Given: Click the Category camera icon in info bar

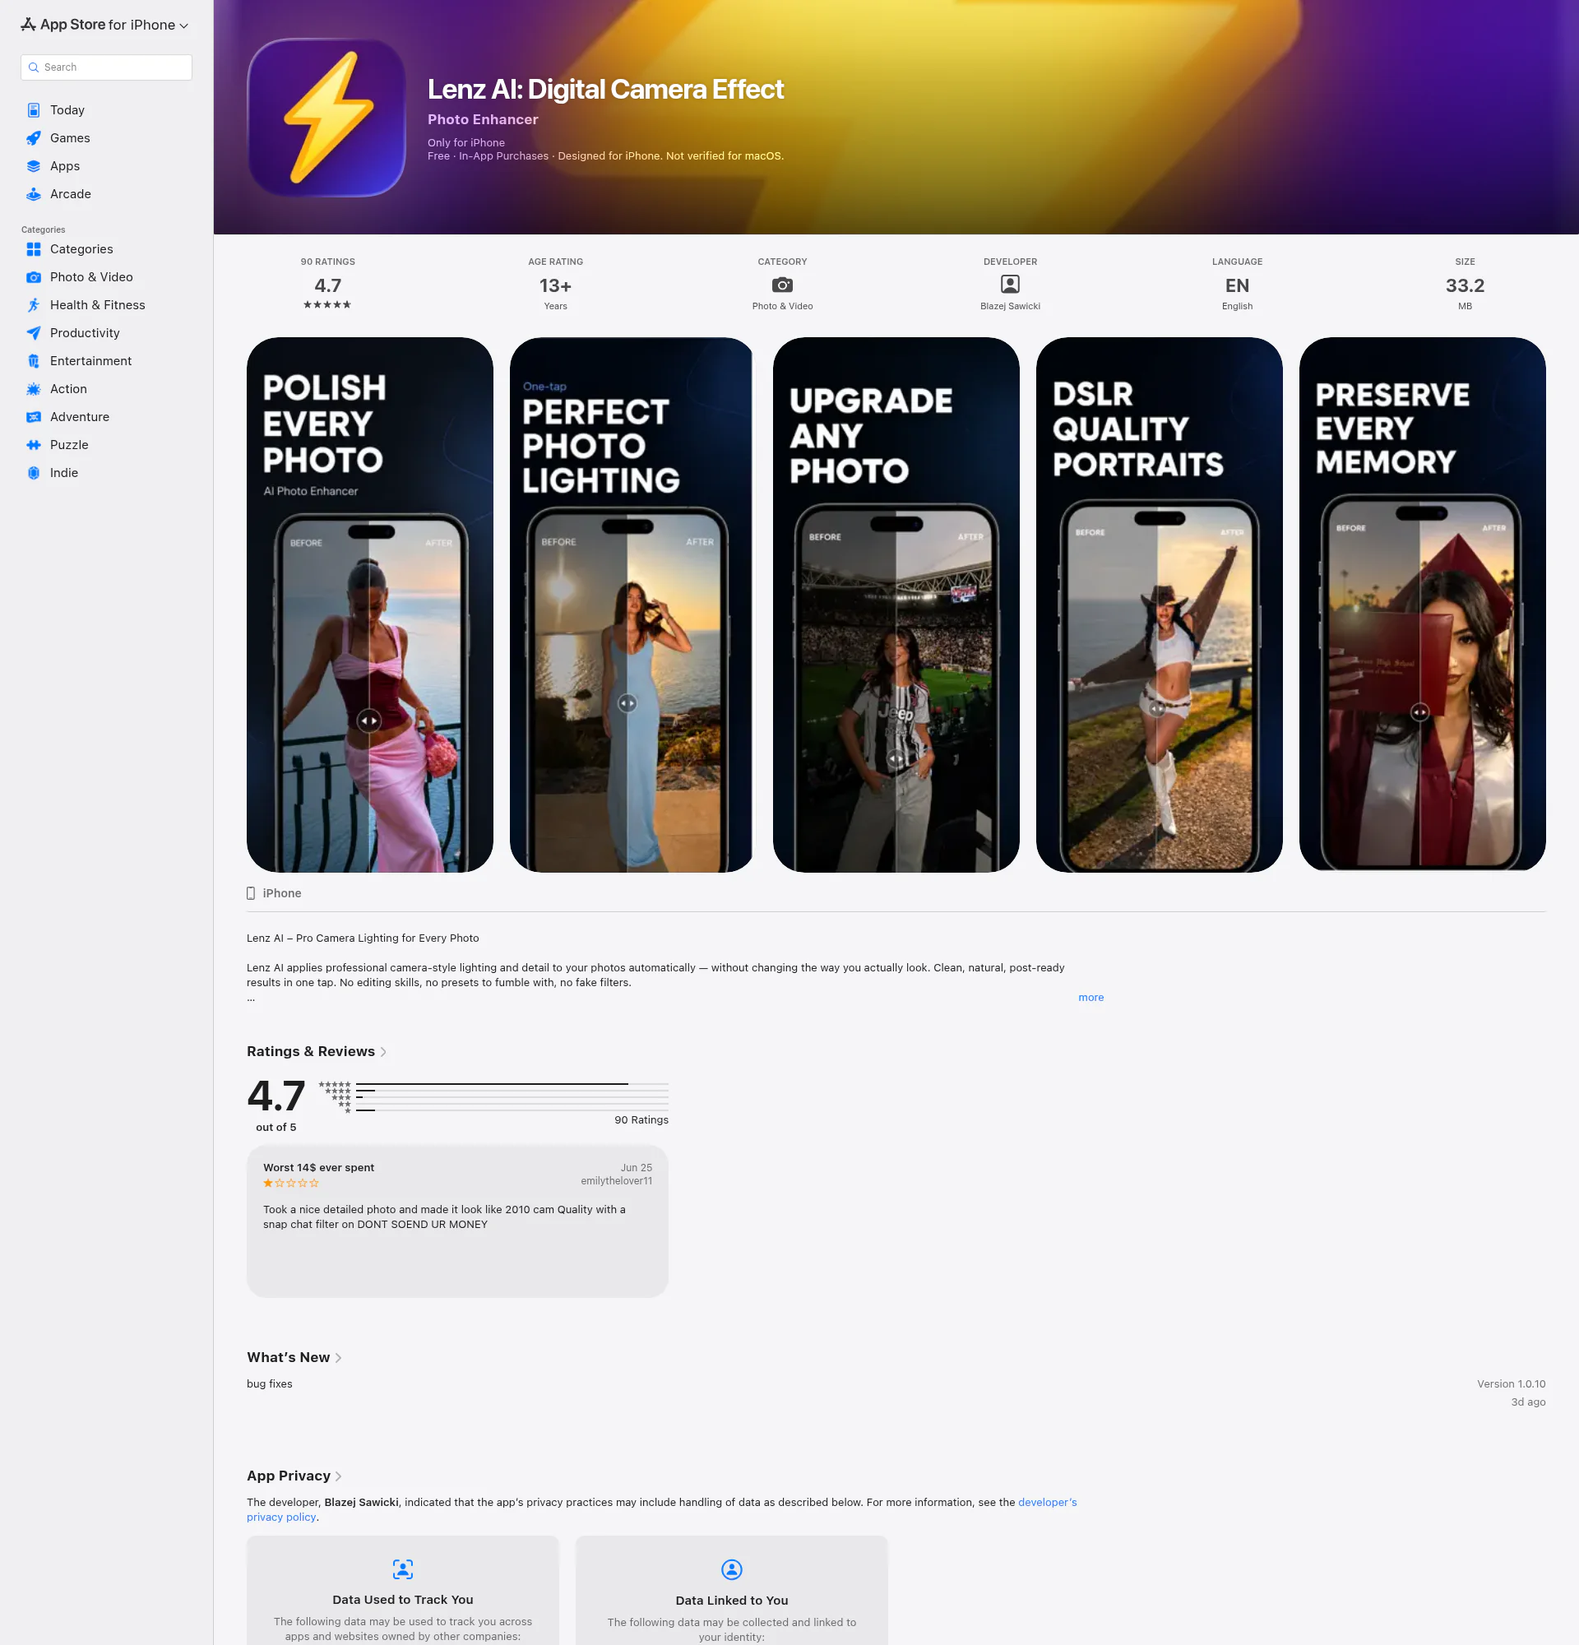Looking at the screenshot, I should point(782,285).
